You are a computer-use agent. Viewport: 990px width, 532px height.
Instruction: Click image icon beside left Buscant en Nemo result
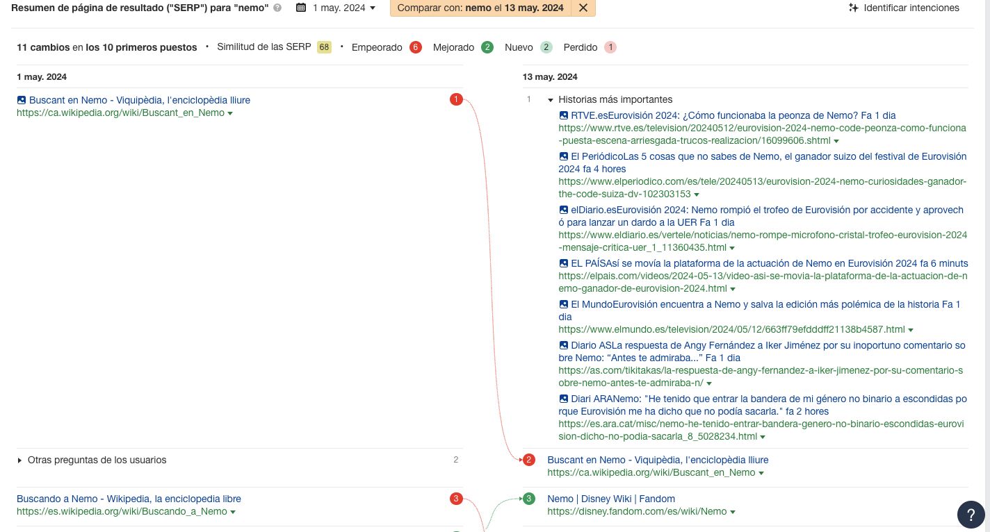(x=22, y=100)
